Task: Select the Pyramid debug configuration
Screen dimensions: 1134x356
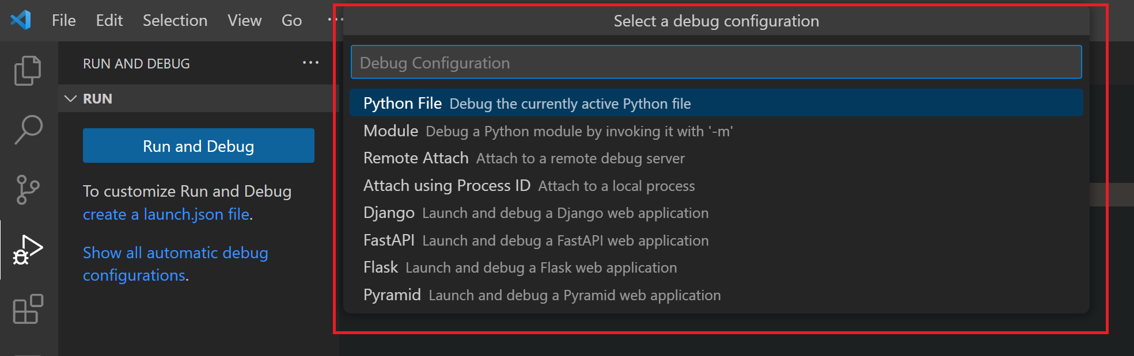Action: coord(716,294)
